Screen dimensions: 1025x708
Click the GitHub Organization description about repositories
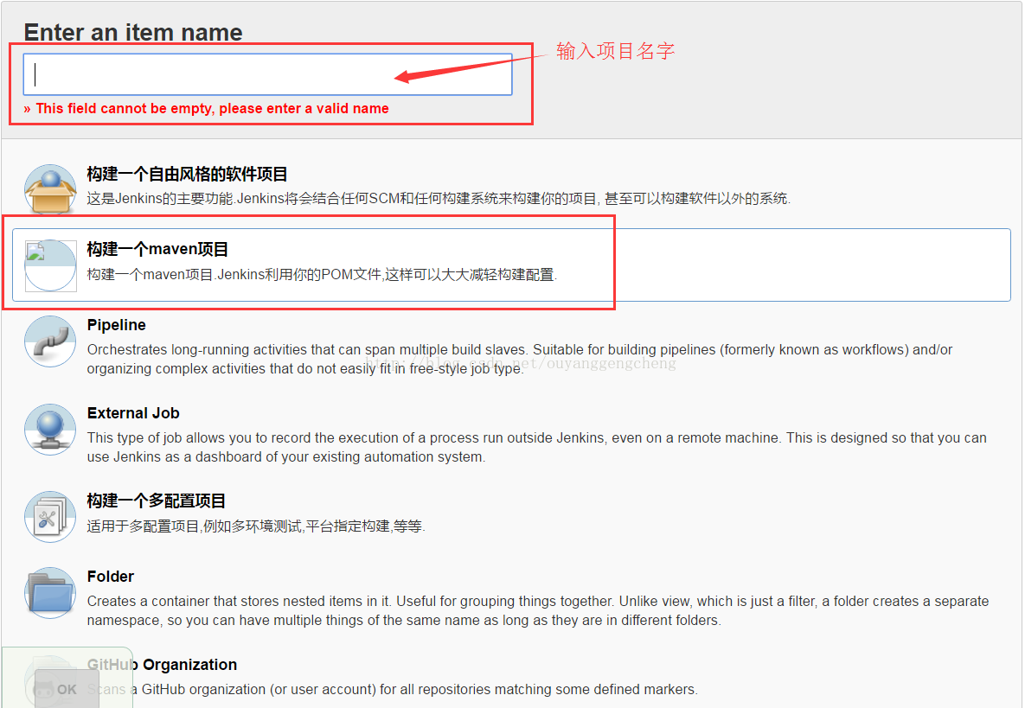392,690
